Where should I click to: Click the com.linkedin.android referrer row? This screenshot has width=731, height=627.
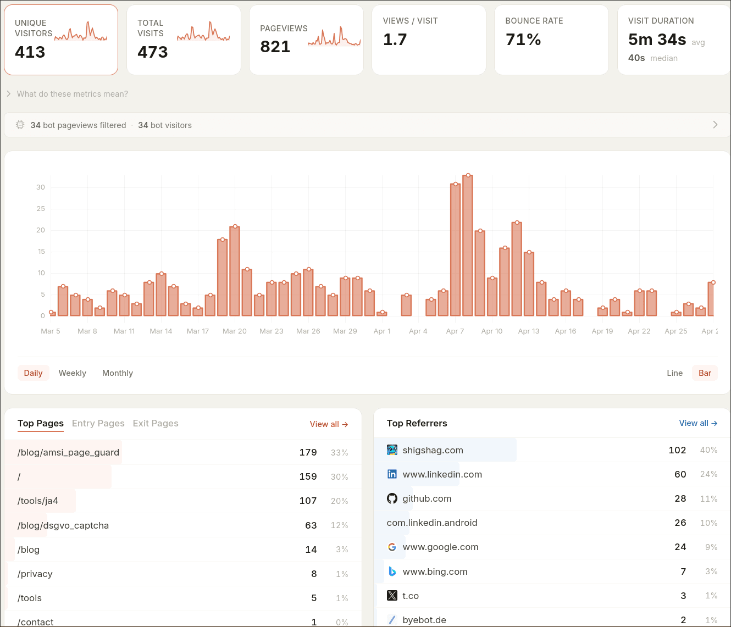click(552, 523)
